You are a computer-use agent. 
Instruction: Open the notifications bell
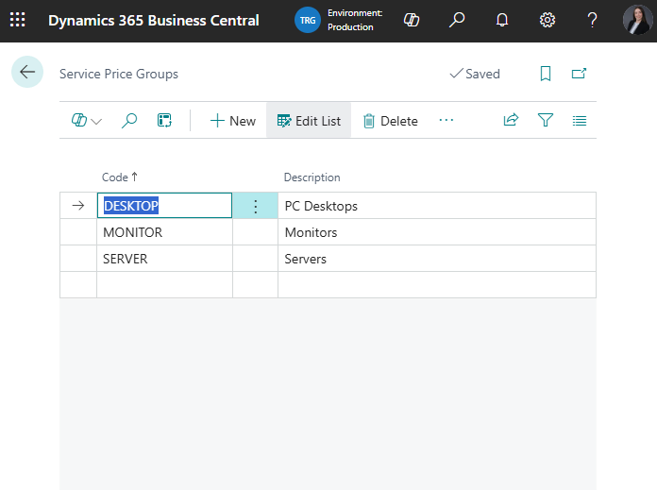[502, 20]
